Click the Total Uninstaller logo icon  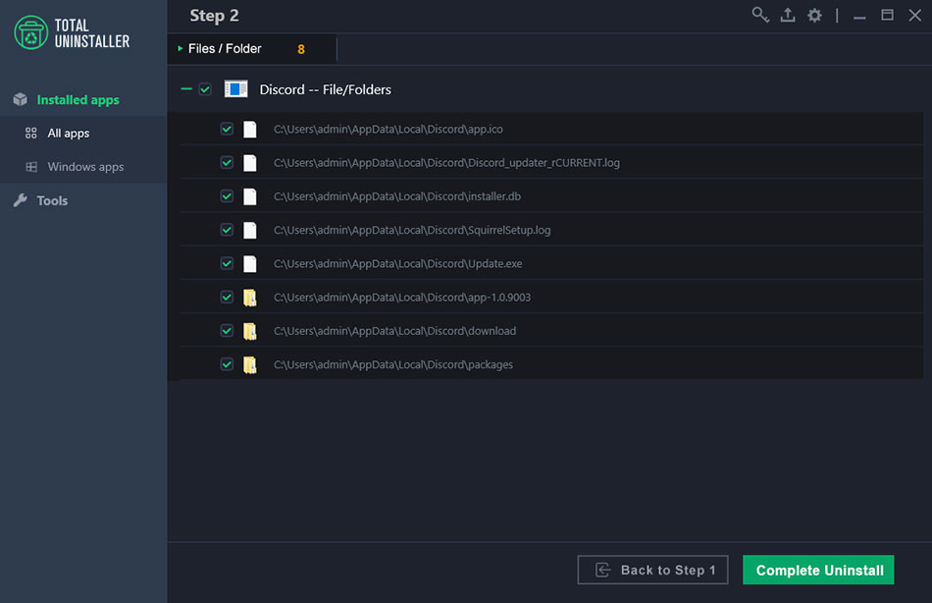click(x=31, y=32)
